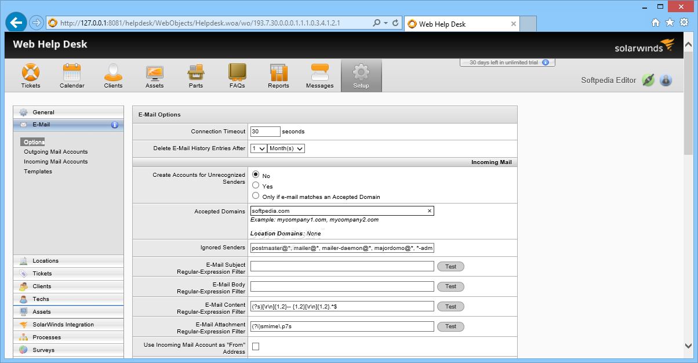This screenshot has width=698, height=363.
Task: Select Only if e-mail matches Accepted Domain
Action: (x=256, y=195)
